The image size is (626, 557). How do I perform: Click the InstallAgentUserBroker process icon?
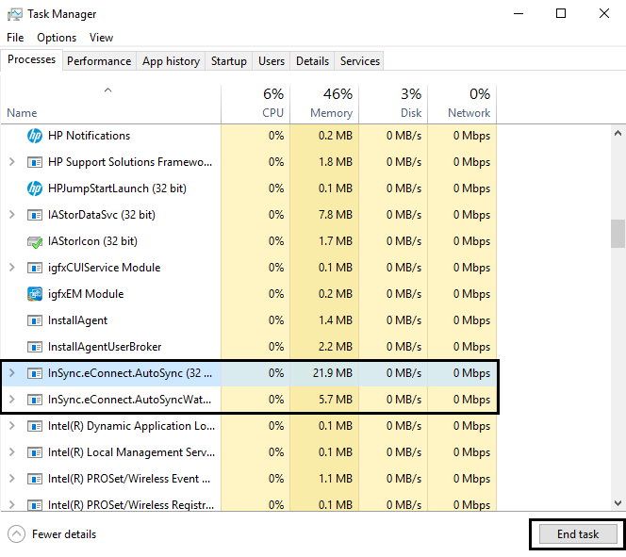(x=35, y=347)
